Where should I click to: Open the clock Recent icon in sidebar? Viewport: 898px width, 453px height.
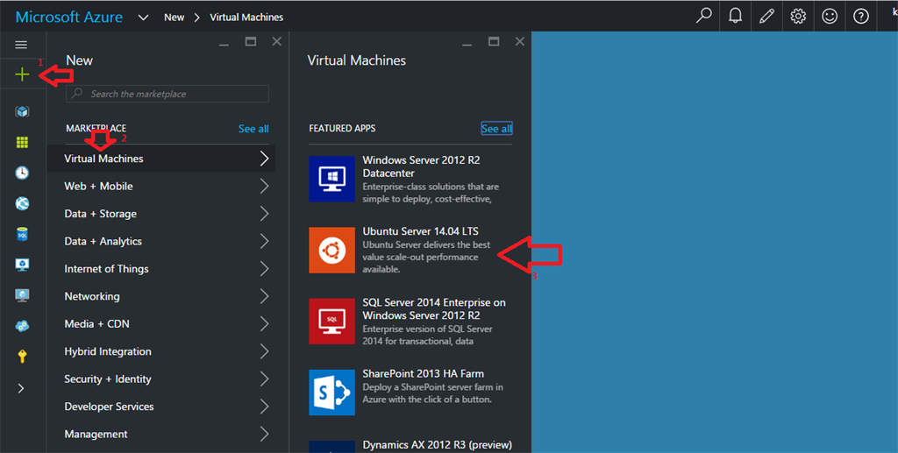click(22, 173)
